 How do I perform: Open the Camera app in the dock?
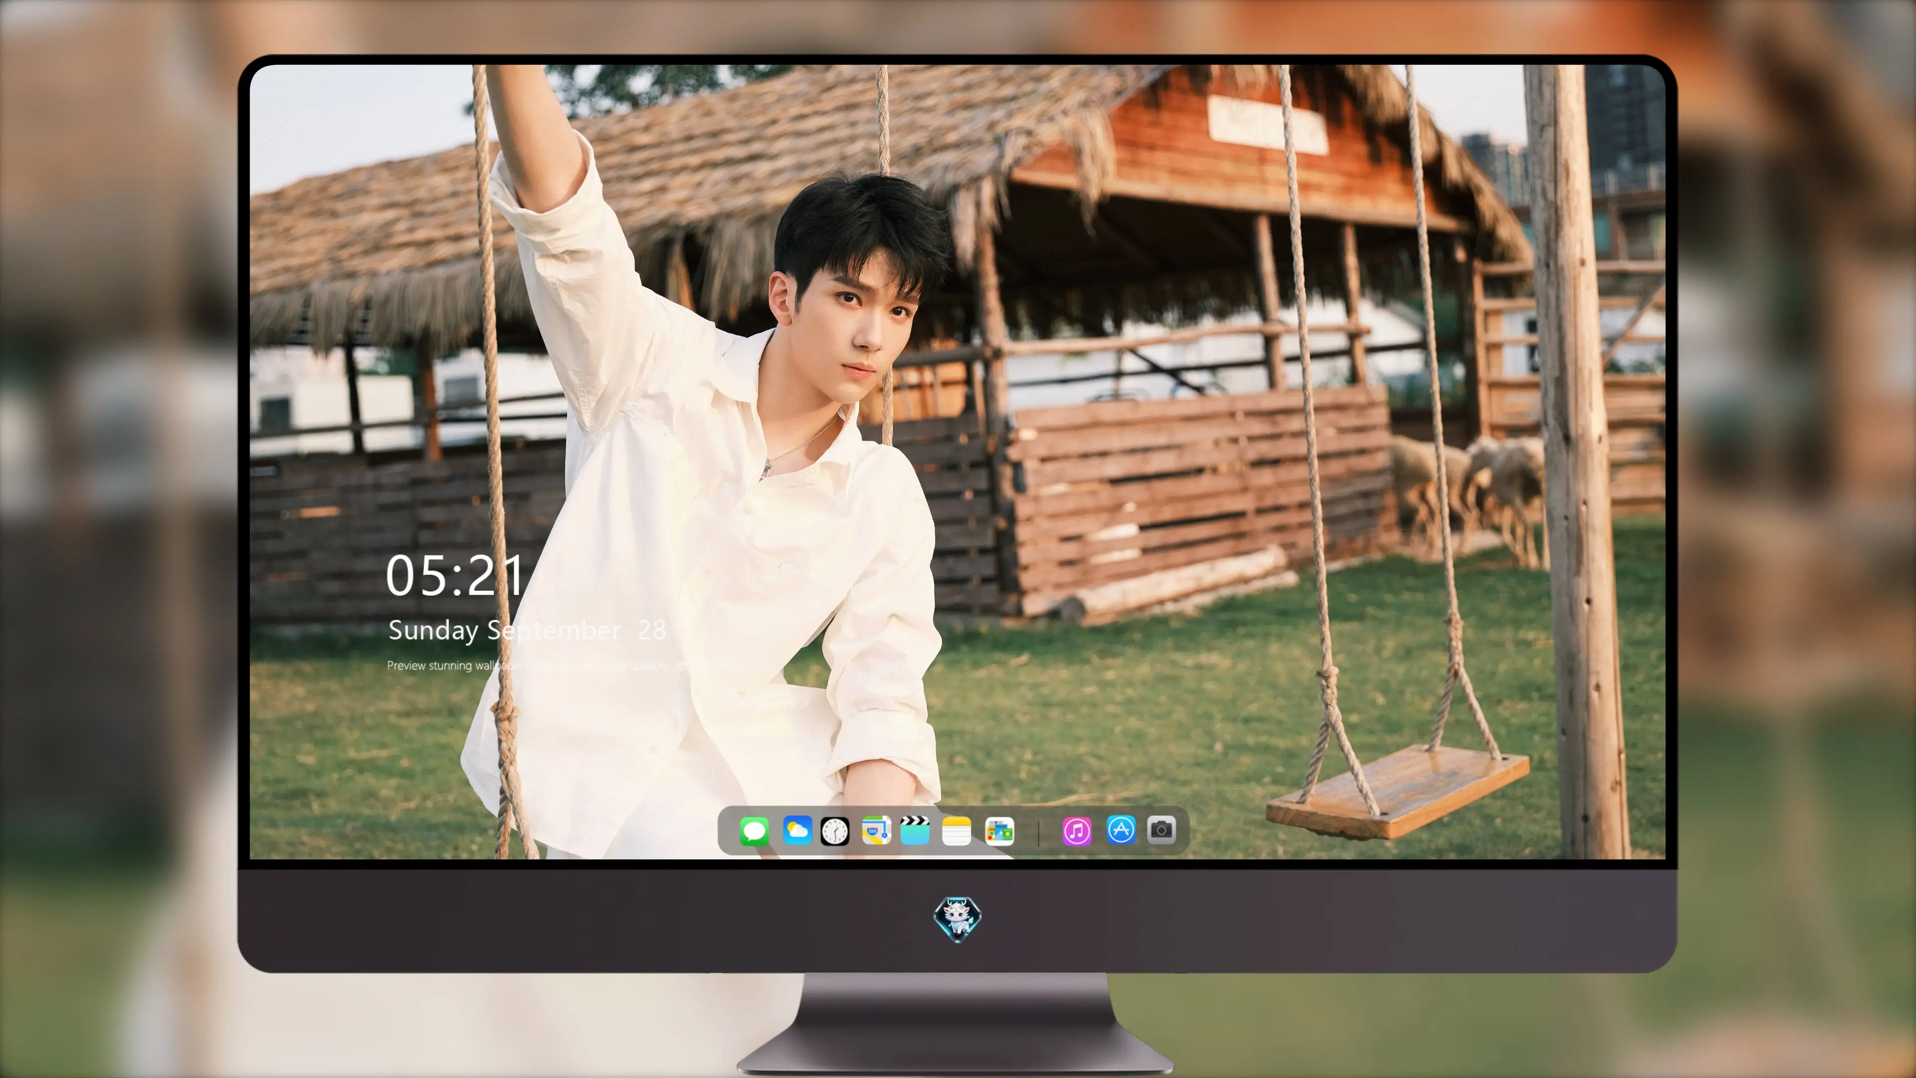(1161, 829)
